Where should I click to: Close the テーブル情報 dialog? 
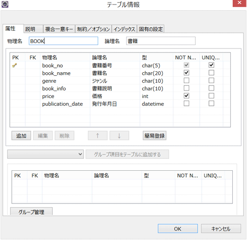(239, 3)
